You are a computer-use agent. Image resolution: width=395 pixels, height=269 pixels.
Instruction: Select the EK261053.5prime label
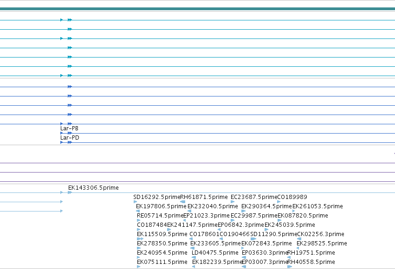click(317, 206)
